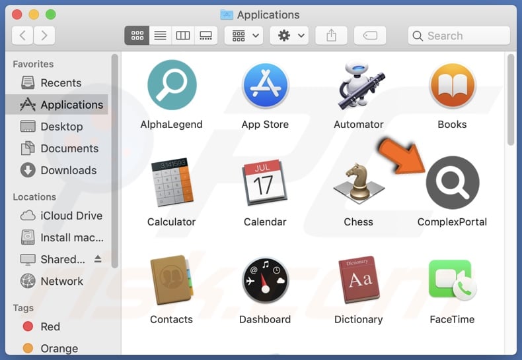This screenshot has width=522, height=360.
Task: Select the Dictionary app icon
Action: click(x=359, y=280)
